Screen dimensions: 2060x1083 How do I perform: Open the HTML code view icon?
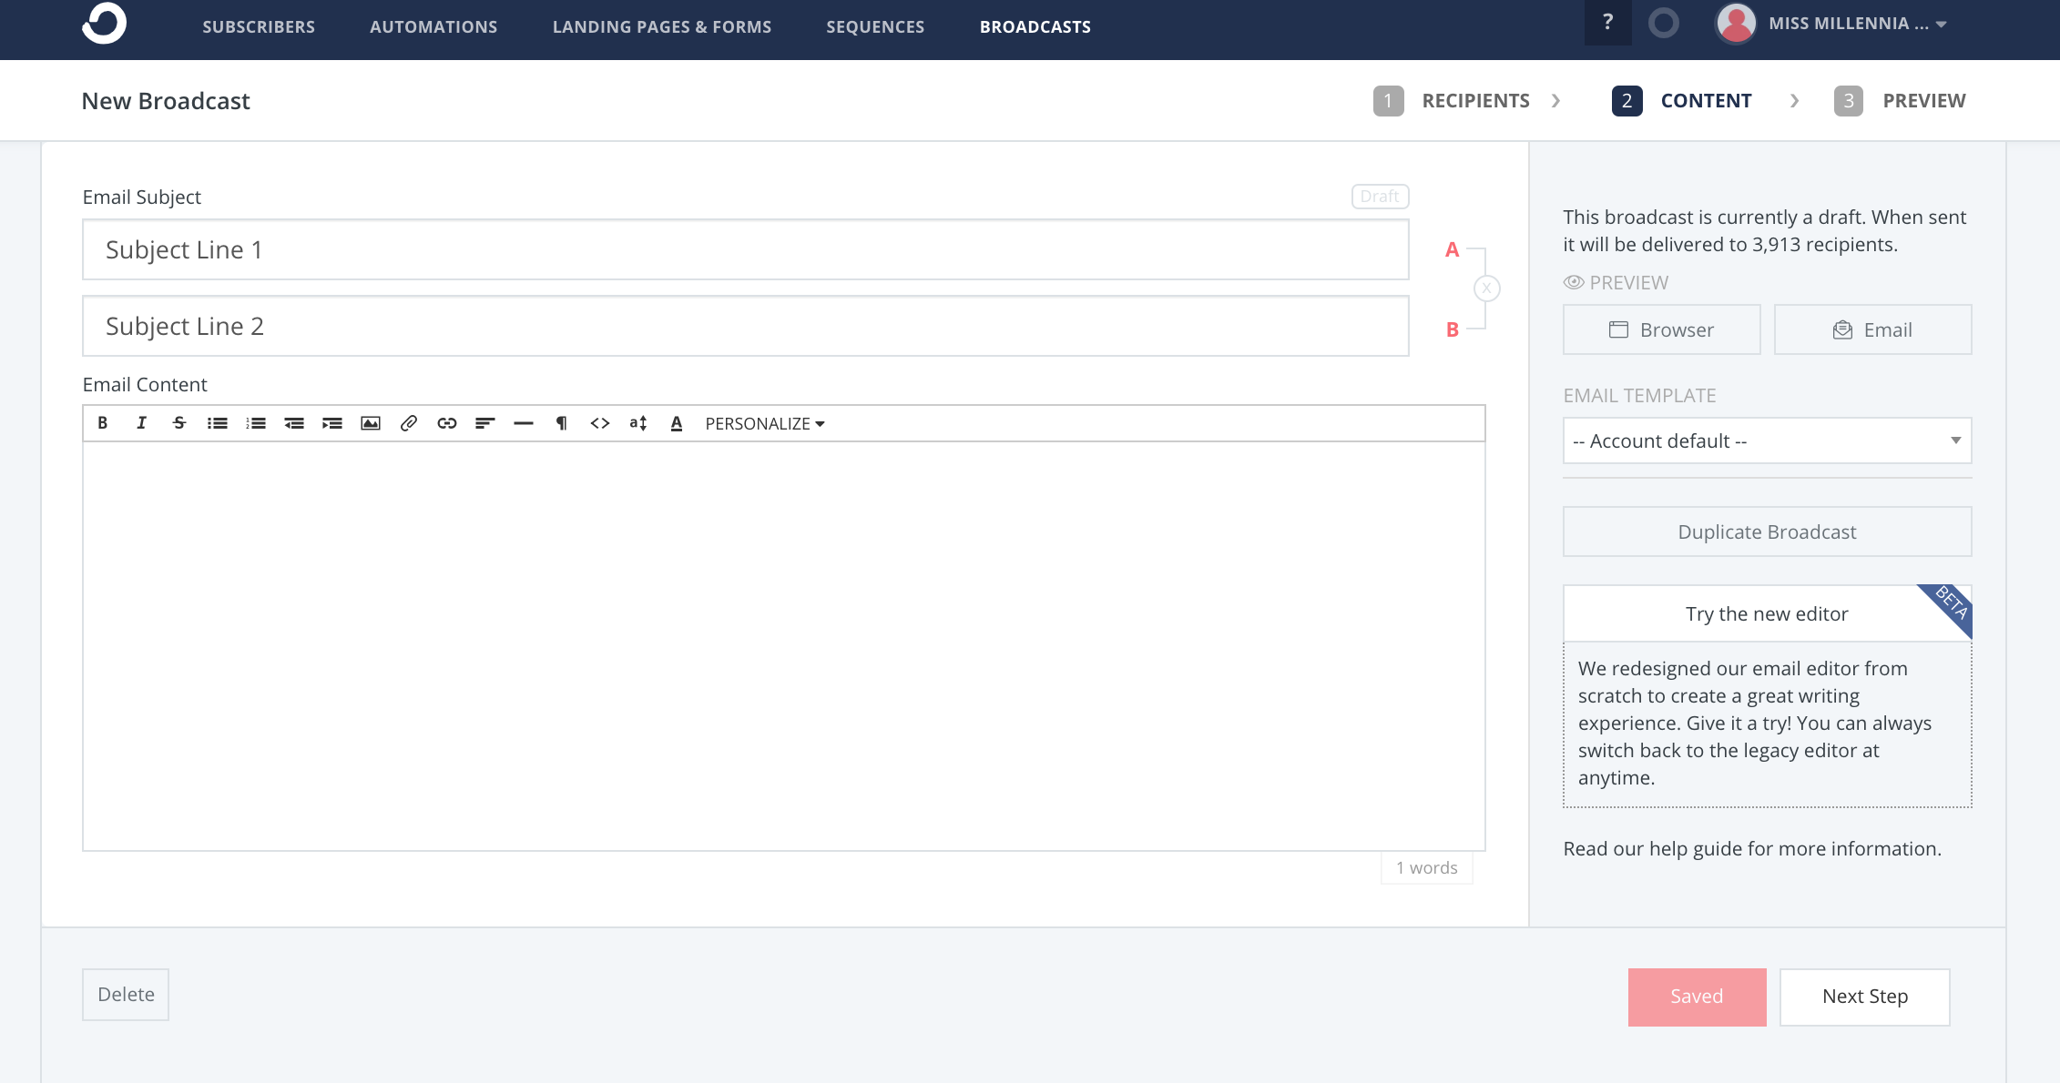[x=599, y=422]
